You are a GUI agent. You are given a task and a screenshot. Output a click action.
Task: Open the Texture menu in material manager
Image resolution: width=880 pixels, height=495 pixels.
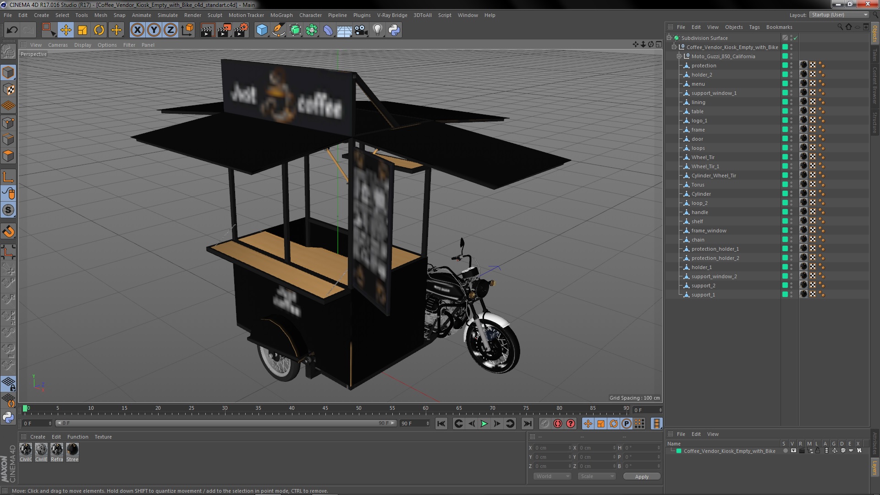click(x=103, y=436)
